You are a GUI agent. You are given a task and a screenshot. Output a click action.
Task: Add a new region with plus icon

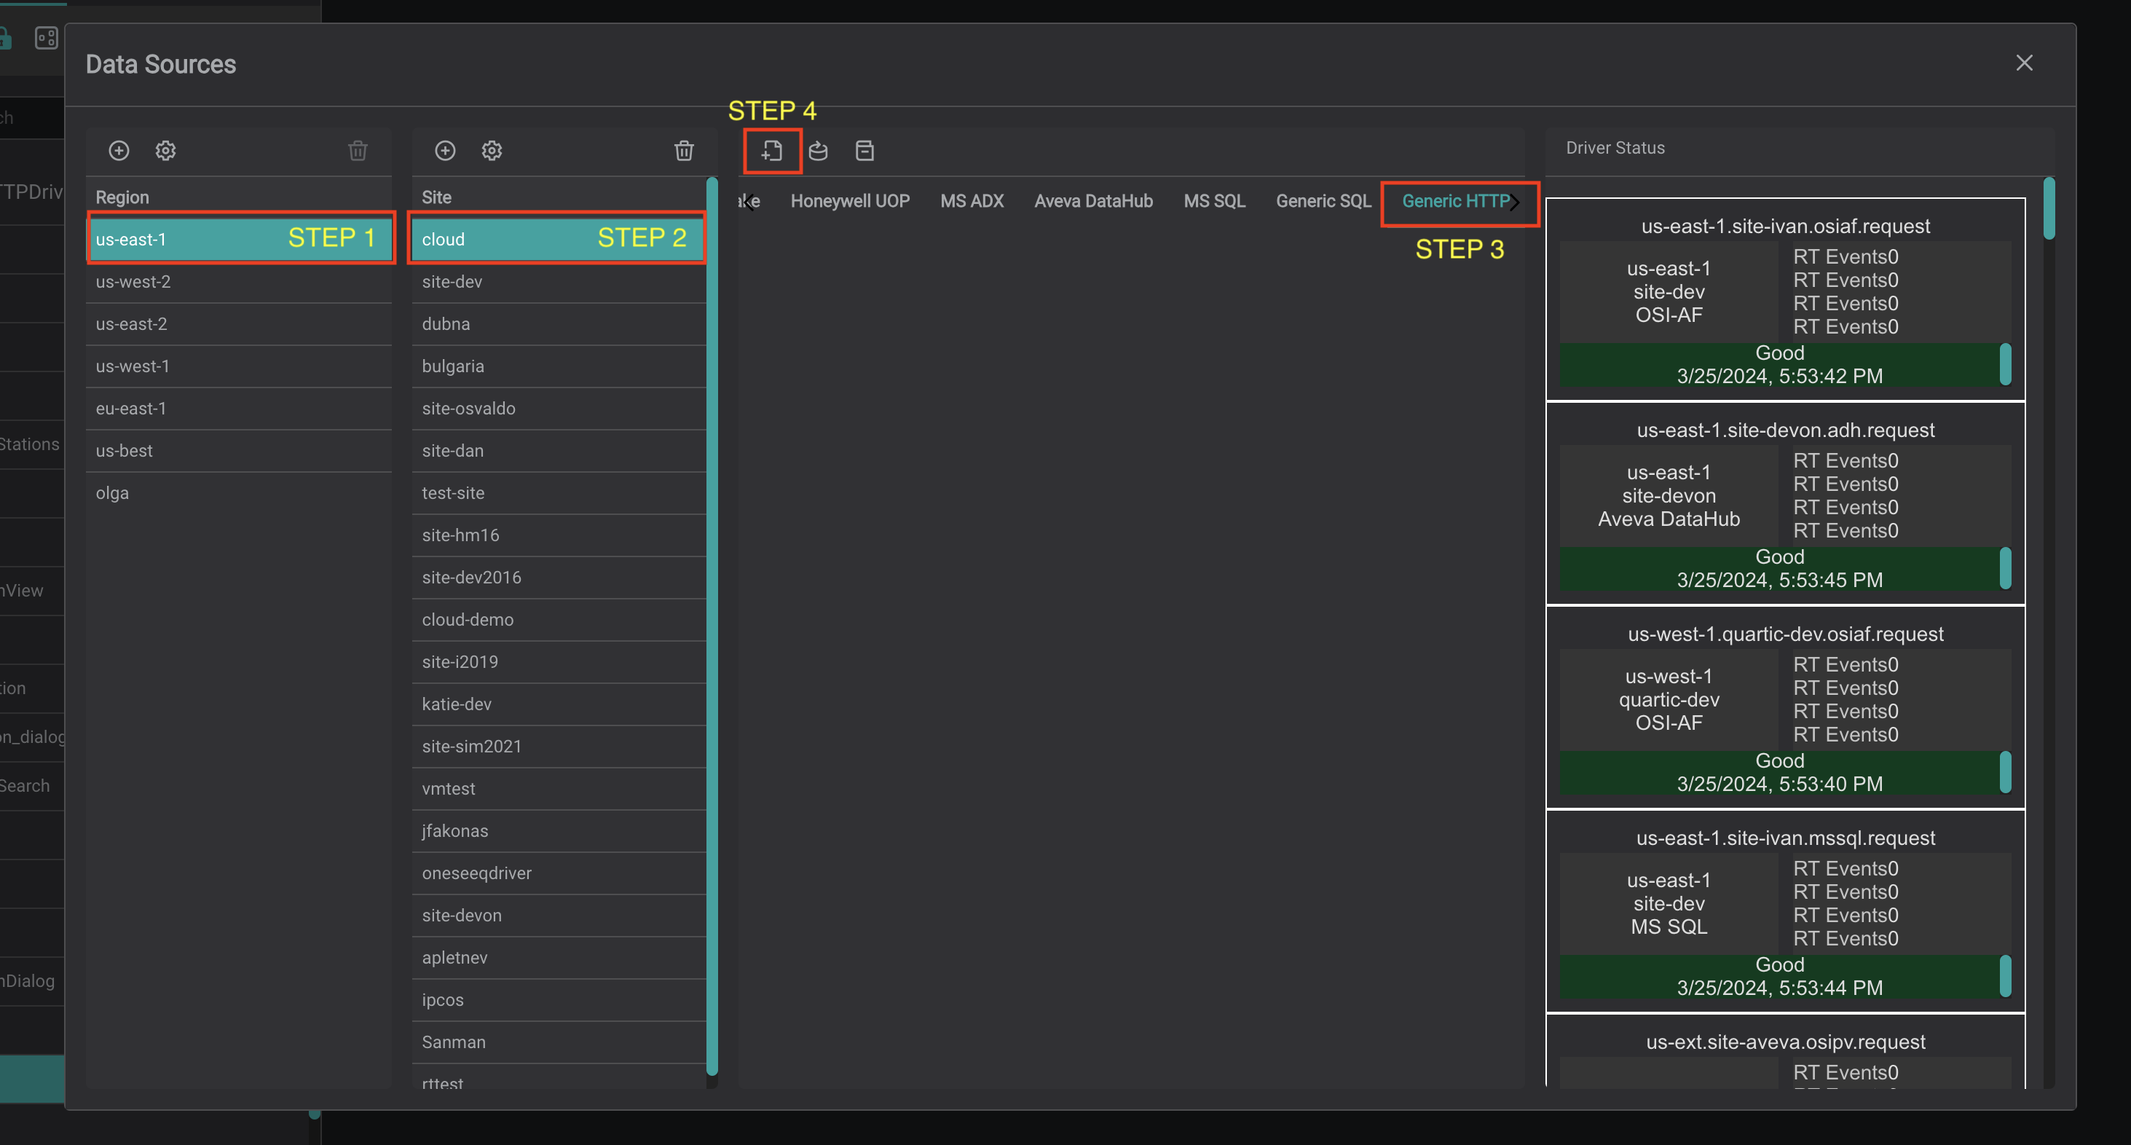[x=119, y=151]
